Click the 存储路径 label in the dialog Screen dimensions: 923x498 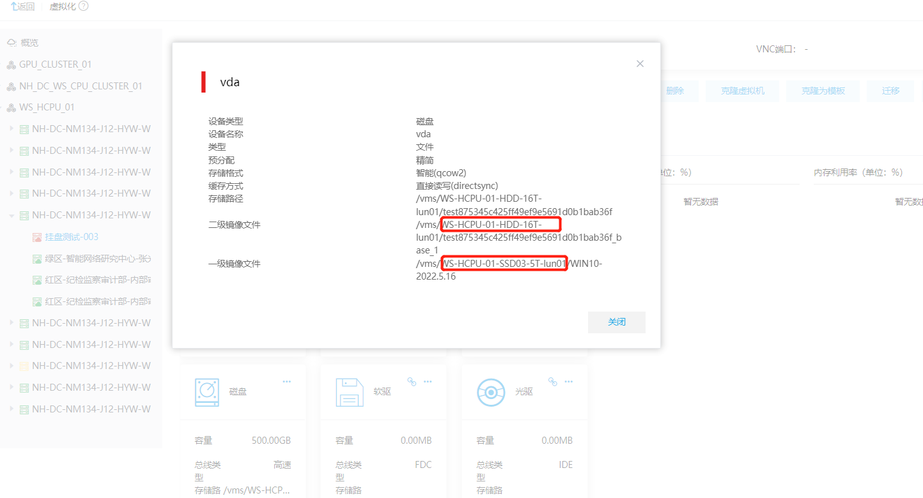pos(226,199)
